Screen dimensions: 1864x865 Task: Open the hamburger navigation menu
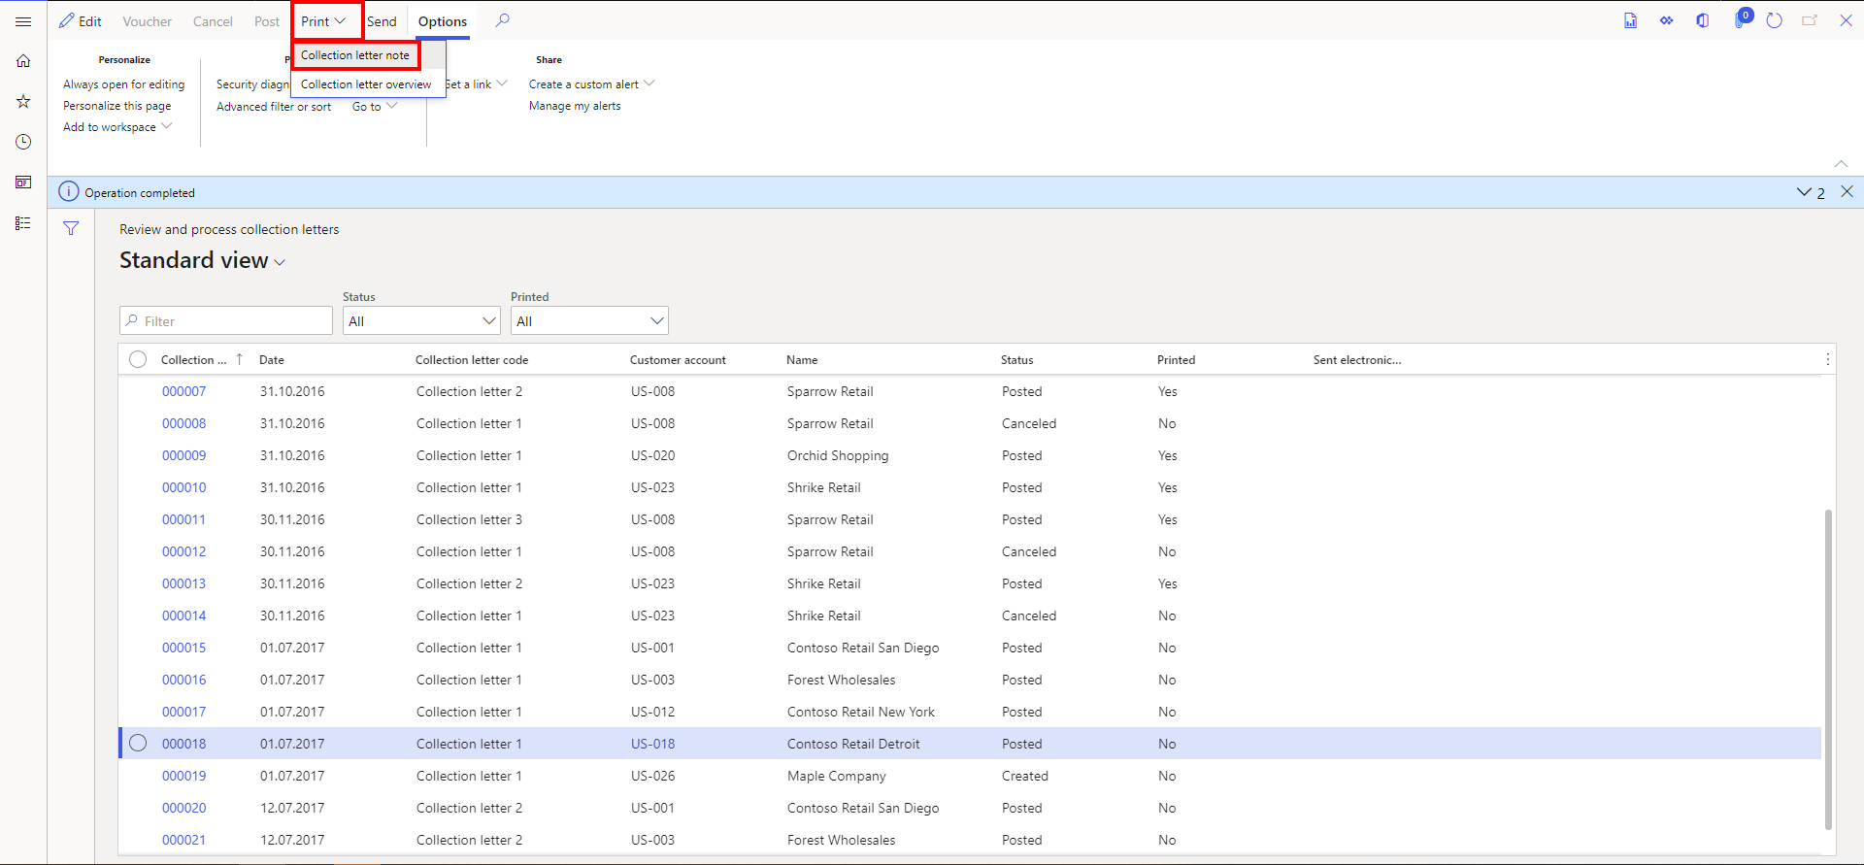tap(23, 21)
